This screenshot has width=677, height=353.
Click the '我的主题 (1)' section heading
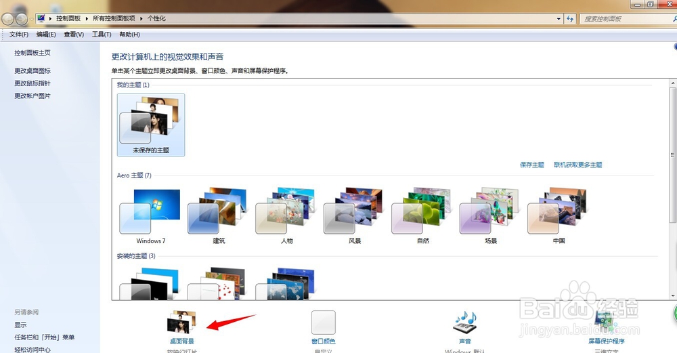(133, 85)
